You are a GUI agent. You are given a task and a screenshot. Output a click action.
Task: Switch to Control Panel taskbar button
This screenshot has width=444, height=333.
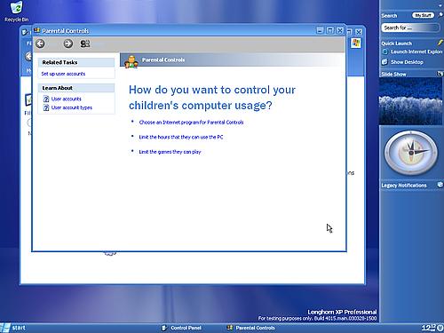click(182, 328)
